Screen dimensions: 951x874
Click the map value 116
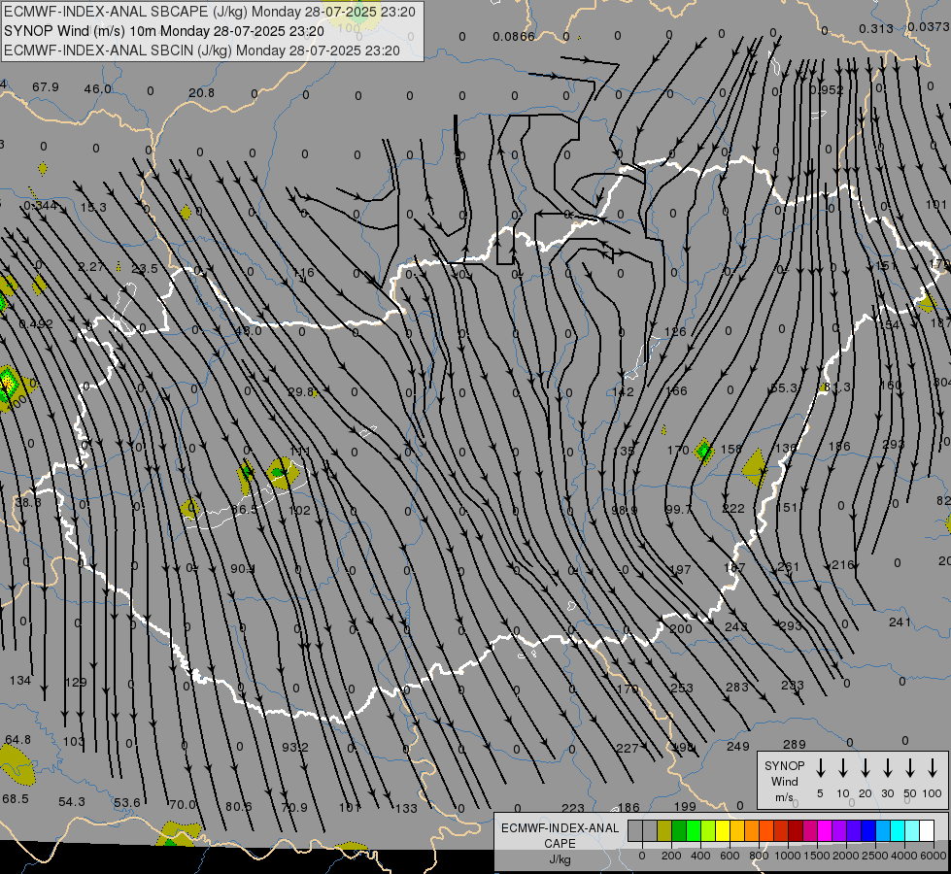(303, 272)
